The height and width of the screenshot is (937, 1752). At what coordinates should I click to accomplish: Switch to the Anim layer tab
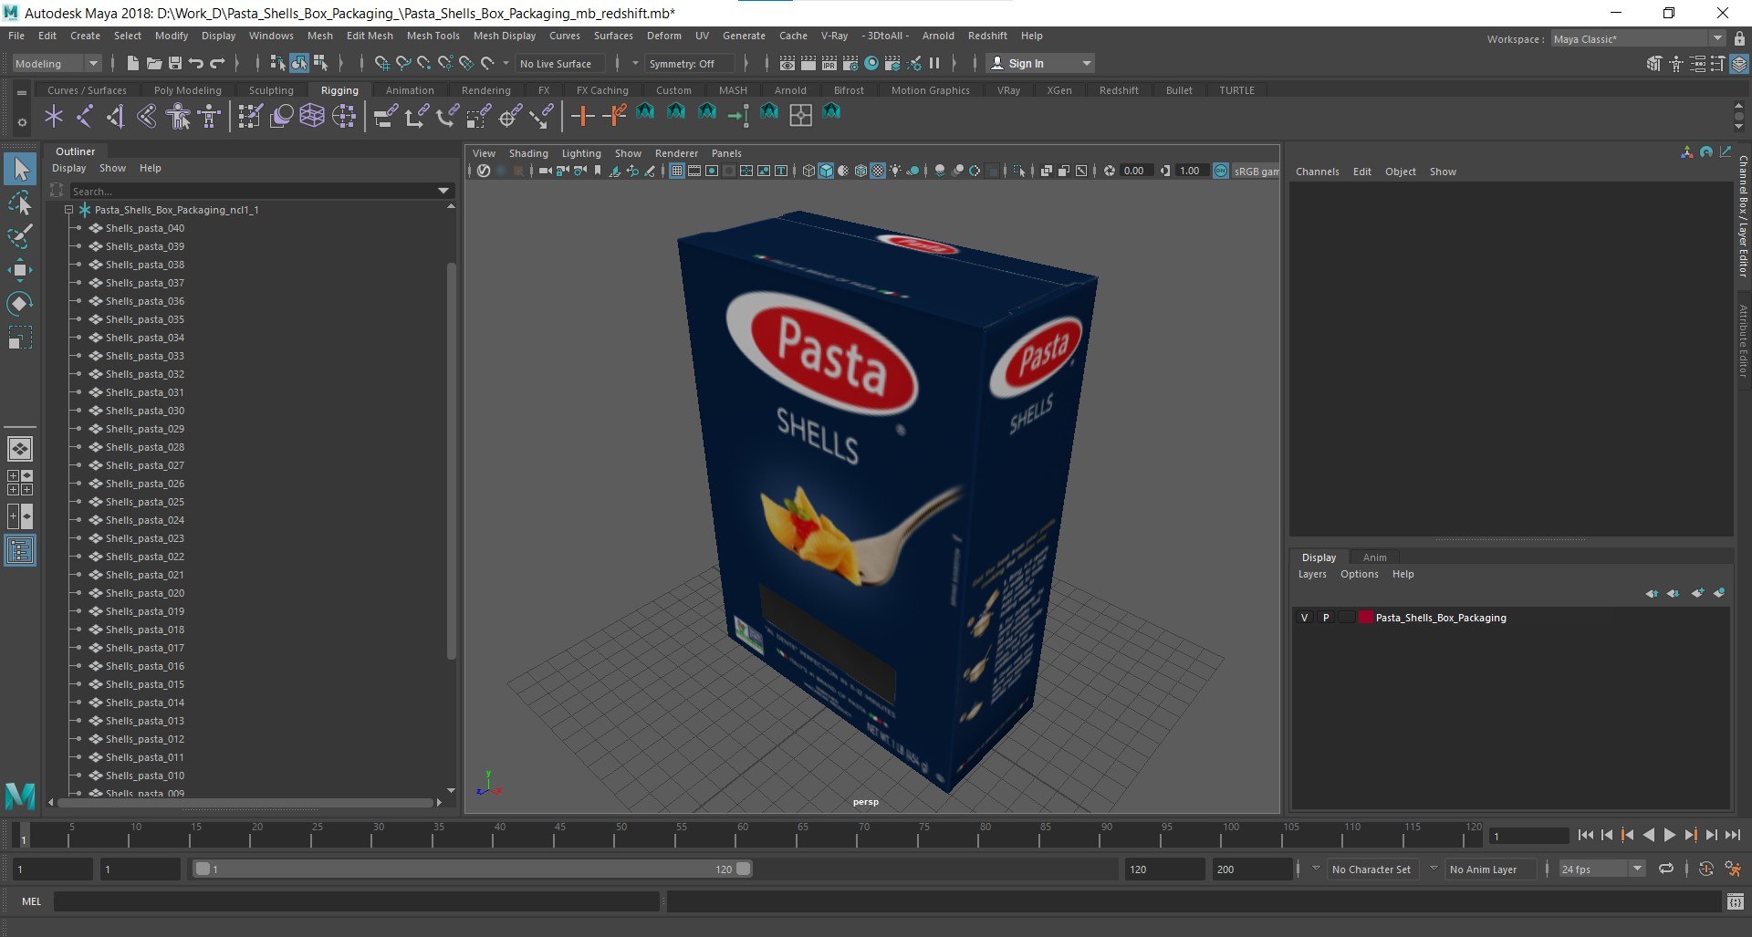pos(1374,557)
